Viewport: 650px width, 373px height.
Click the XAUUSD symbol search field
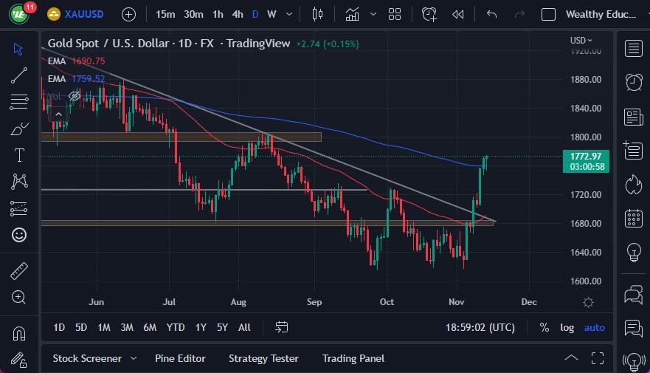[81, 14]
